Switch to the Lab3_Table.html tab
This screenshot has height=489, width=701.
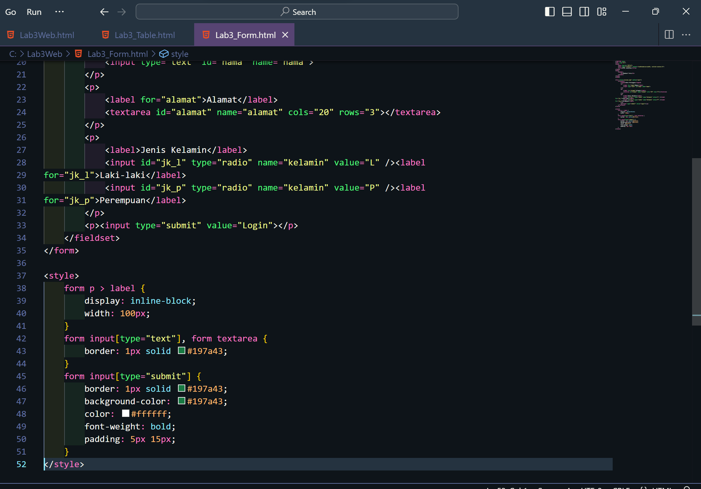145,34
